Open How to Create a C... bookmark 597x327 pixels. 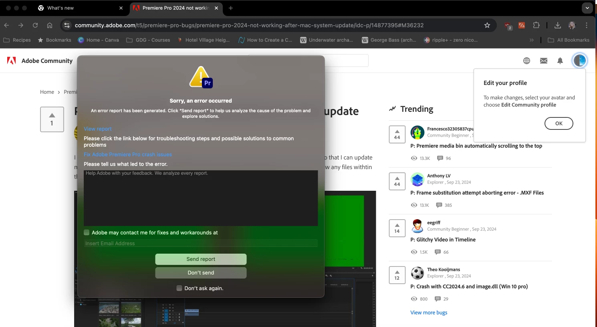pyautogui.click(x=265, y=40)
